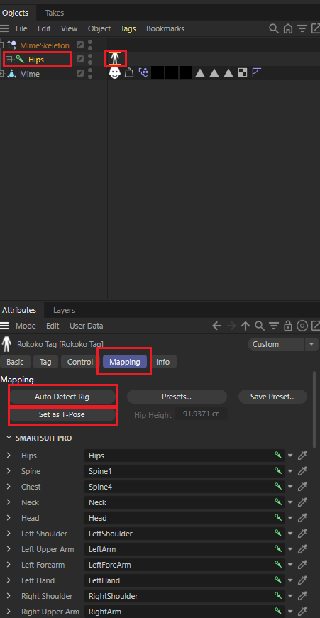Click the Mime character face tag icon

coord(114,73)
